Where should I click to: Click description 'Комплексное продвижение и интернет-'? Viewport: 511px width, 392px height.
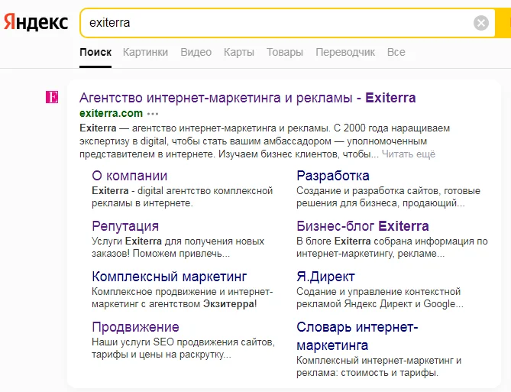[x=183, y=298]
